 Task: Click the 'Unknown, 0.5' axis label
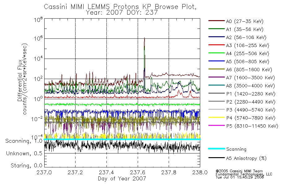24,153
